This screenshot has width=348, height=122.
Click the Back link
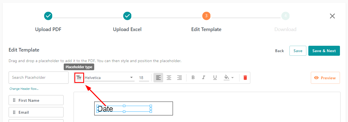coord(279,51)
